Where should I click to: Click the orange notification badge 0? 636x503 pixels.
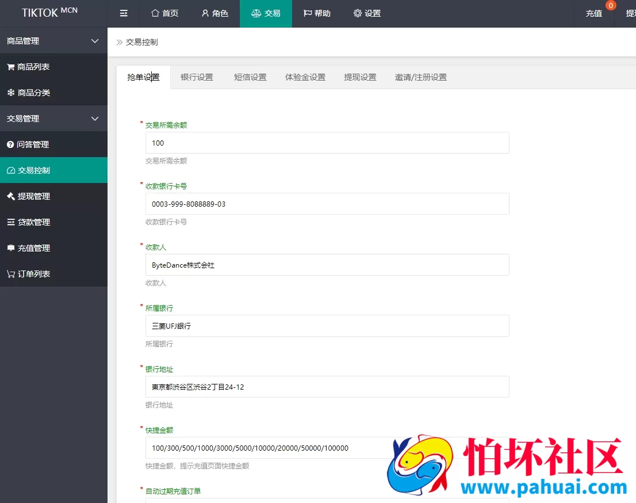(x=611, y=6)
